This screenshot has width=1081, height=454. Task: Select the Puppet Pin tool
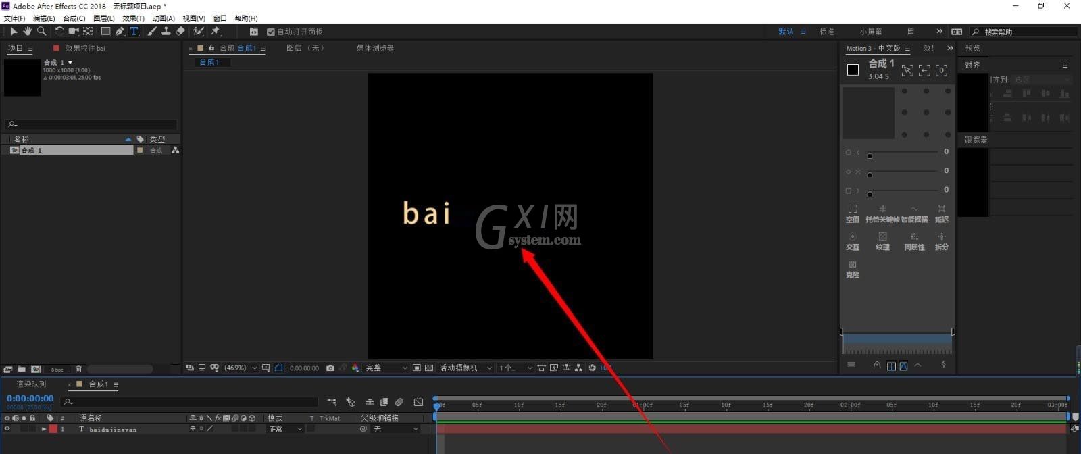click(216, 31)
